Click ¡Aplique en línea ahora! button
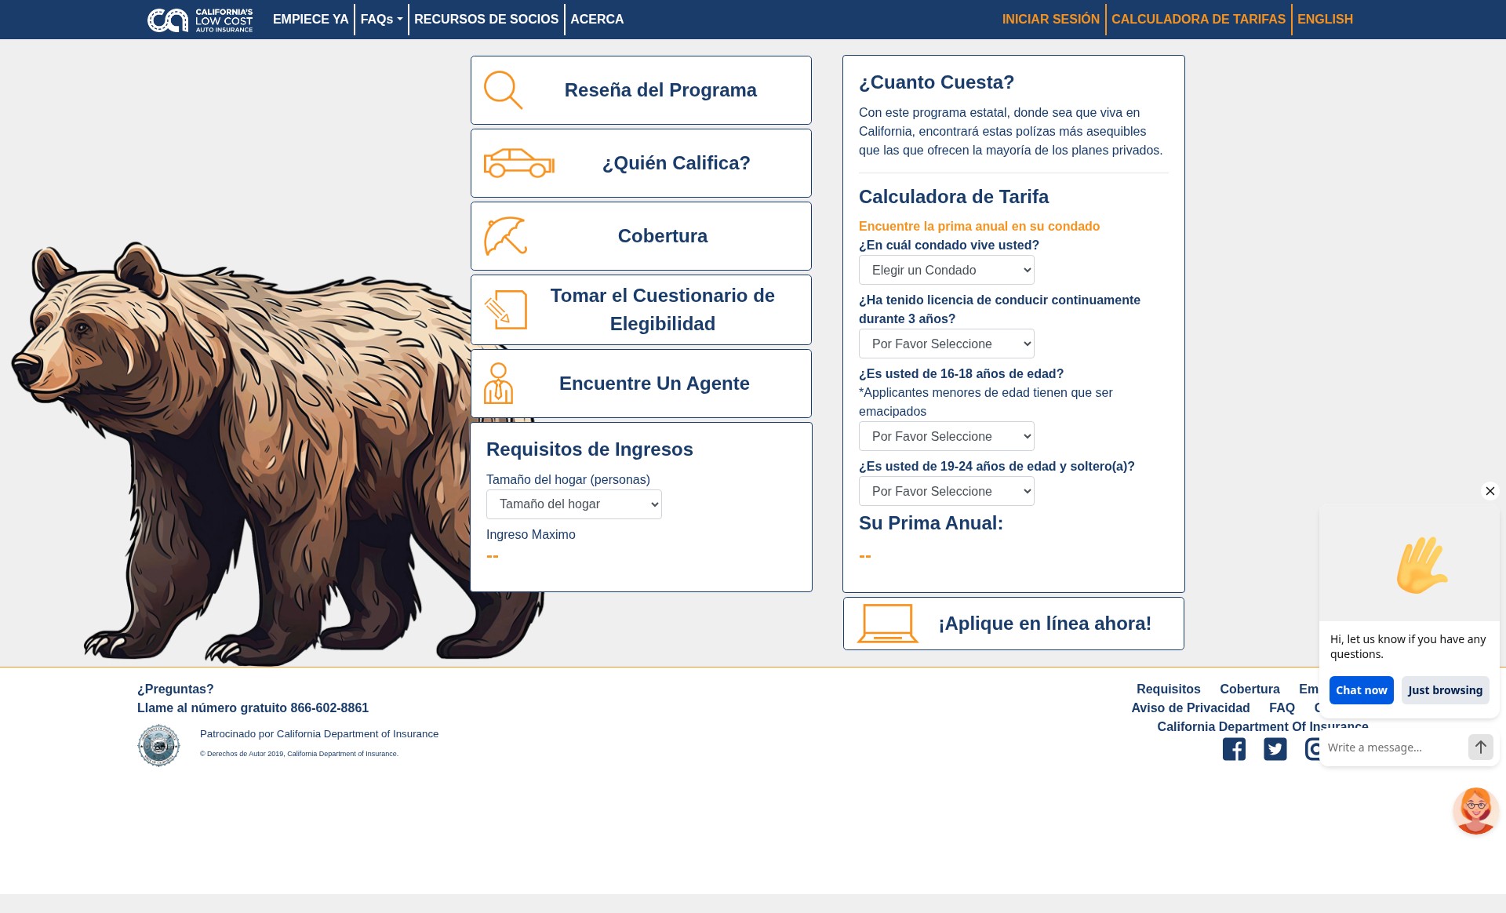This screenshot has width=1506, height=913. (1013, 624)
